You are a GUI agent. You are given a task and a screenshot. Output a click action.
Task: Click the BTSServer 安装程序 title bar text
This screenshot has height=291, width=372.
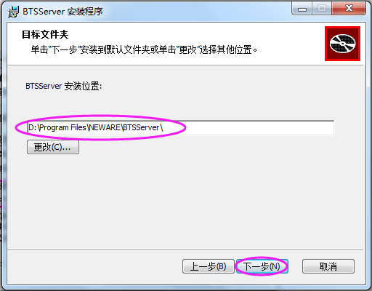point(62,12)
